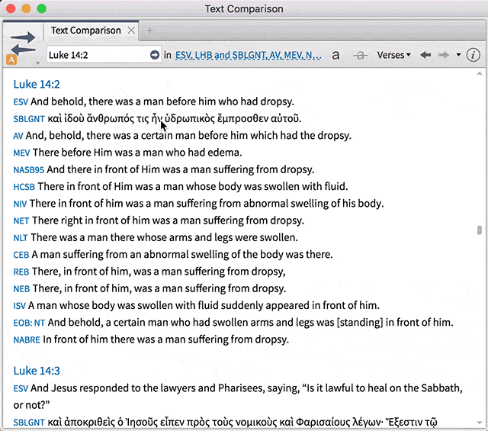Viewport: 488px width, 431px height.
Task: Toggle show differences 'a' icon
Action: [x=335, y=55]
